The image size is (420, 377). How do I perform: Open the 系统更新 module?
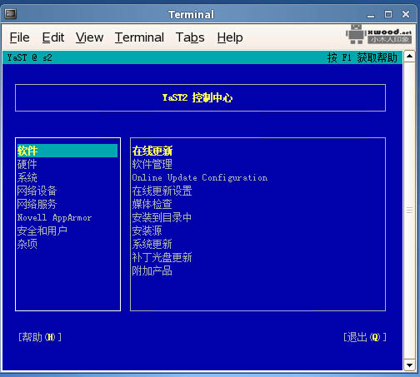click(x=152, y=244)
